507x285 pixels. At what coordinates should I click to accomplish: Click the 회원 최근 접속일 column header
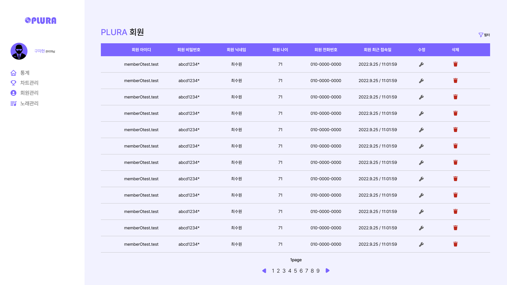click(378, 50)
